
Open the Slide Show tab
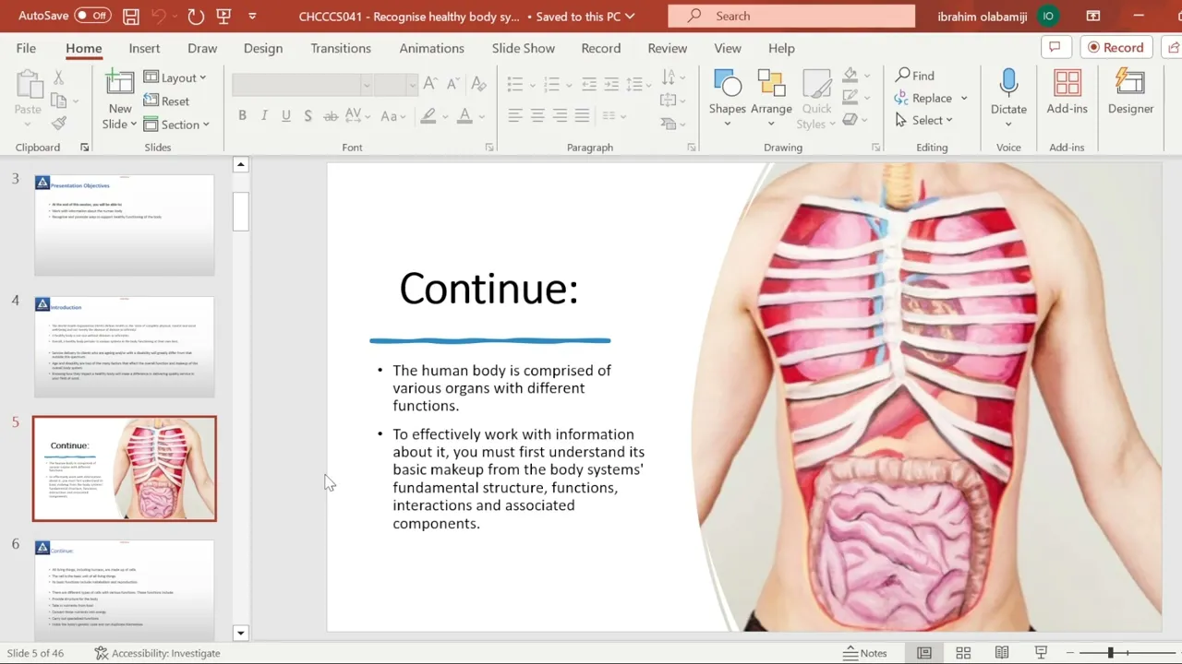(524, 48)
